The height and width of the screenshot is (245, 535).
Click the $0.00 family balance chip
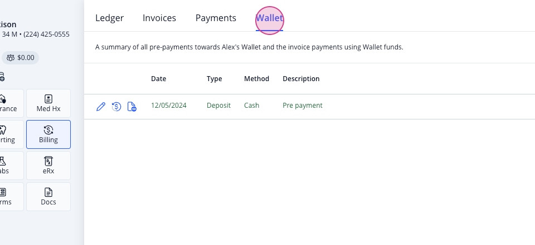pyautogui.click(x=21, y=58)
